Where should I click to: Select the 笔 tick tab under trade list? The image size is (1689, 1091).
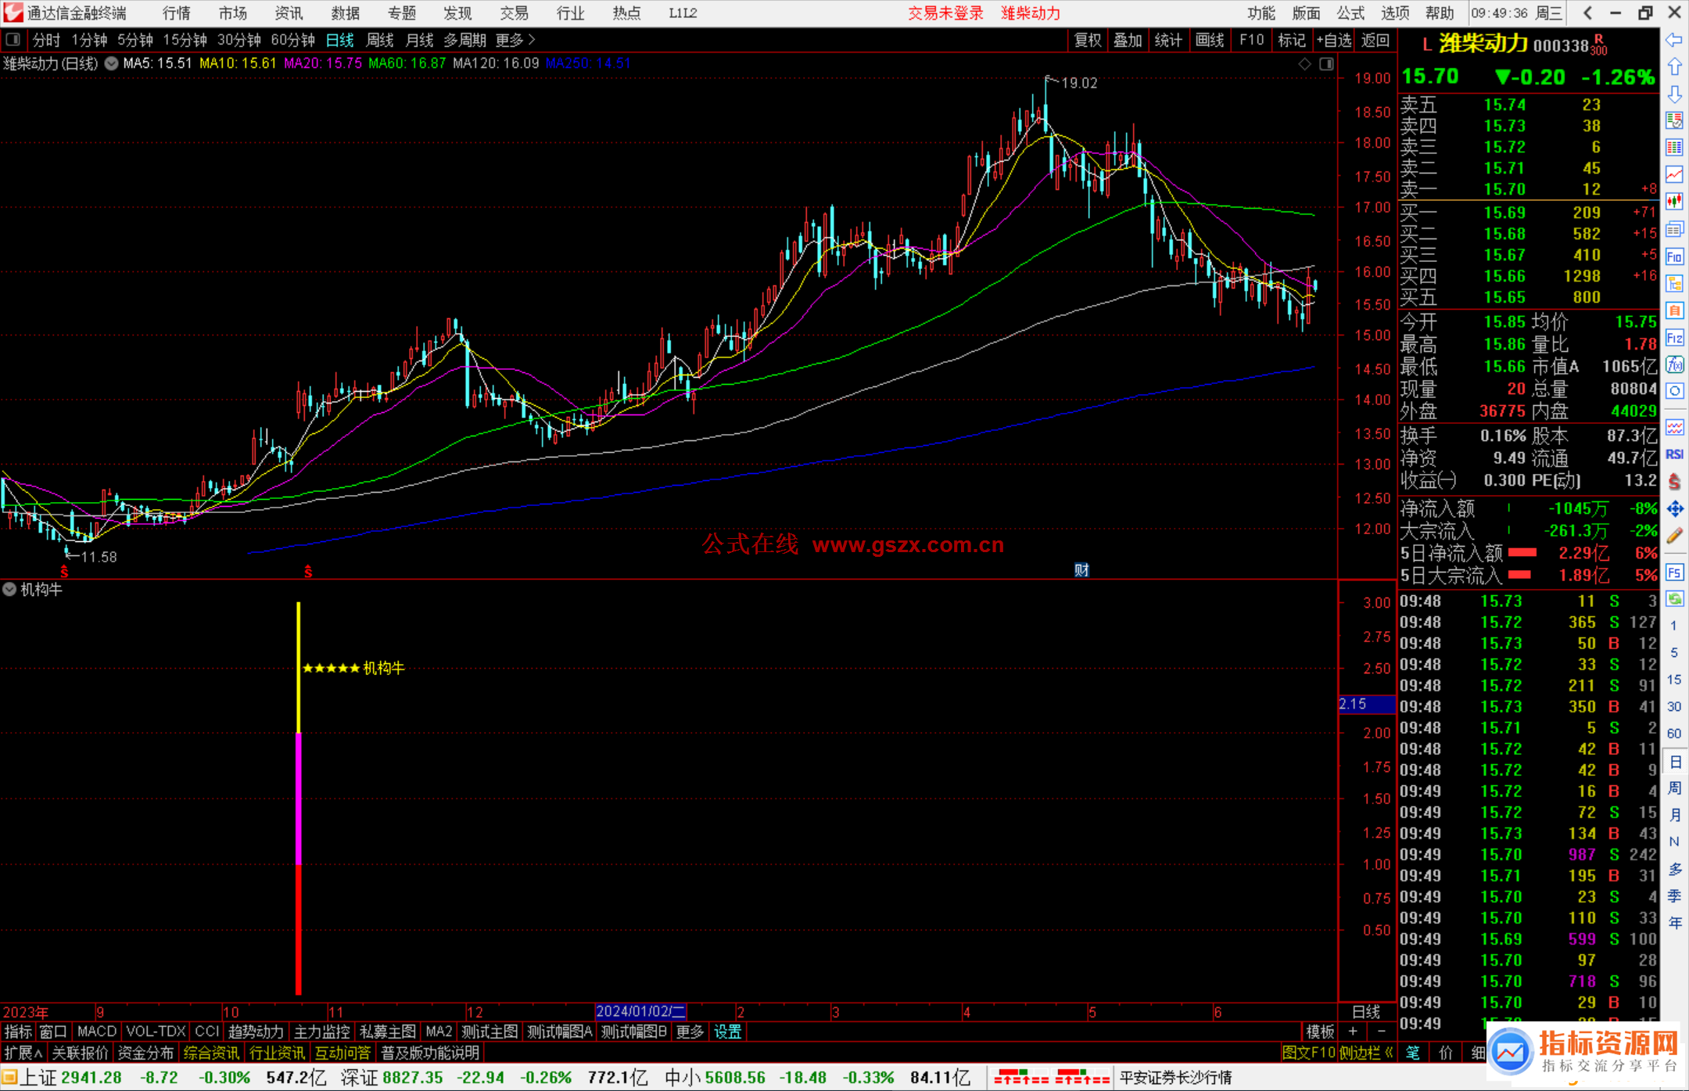coord(1413,1053)
